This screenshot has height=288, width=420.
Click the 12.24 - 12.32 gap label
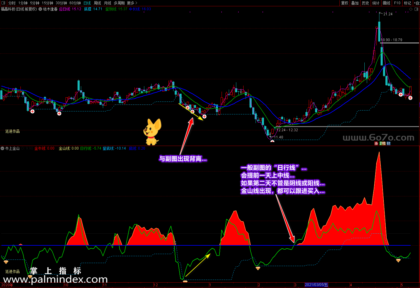point(287,130)
